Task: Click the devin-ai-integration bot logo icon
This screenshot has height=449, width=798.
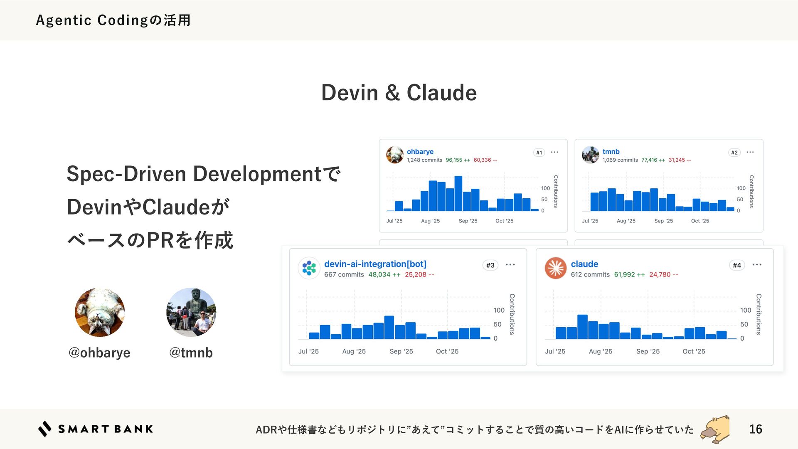Action: (309, 268)
